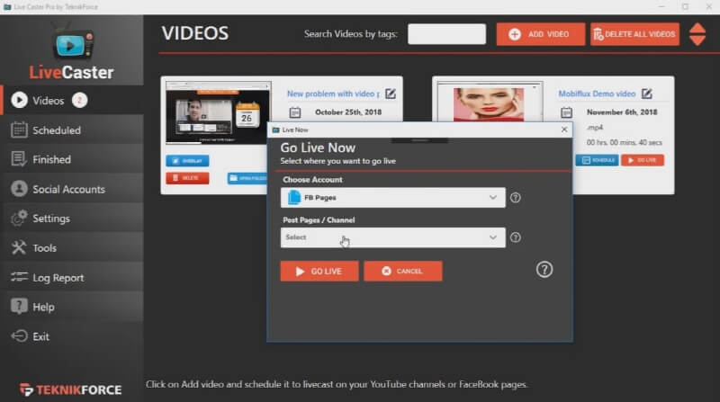Click the Mobiflux Demo video thumbnail

pyautogui.click(x=490, y=102)
